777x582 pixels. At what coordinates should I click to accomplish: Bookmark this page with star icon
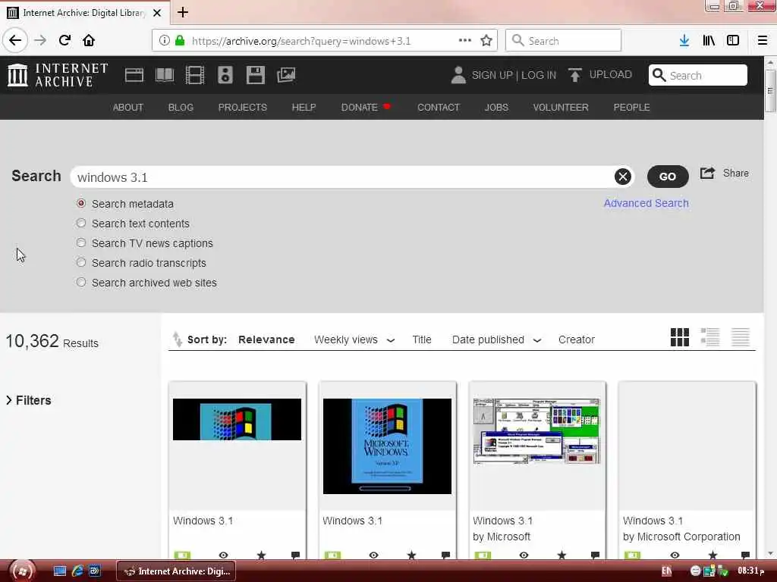[x=486, y=41]
